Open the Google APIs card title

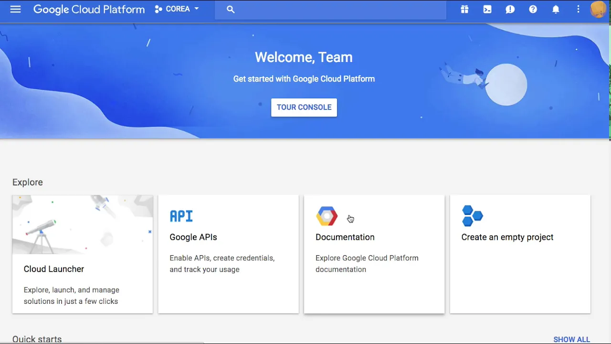tap(193, 237)
